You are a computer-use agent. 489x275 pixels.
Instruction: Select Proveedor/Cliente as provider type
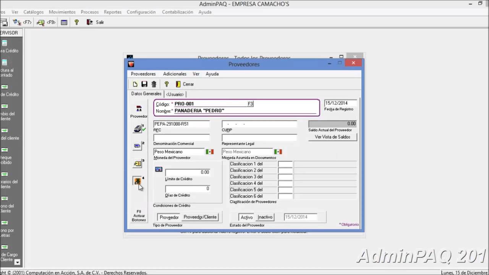pos(200,217)
